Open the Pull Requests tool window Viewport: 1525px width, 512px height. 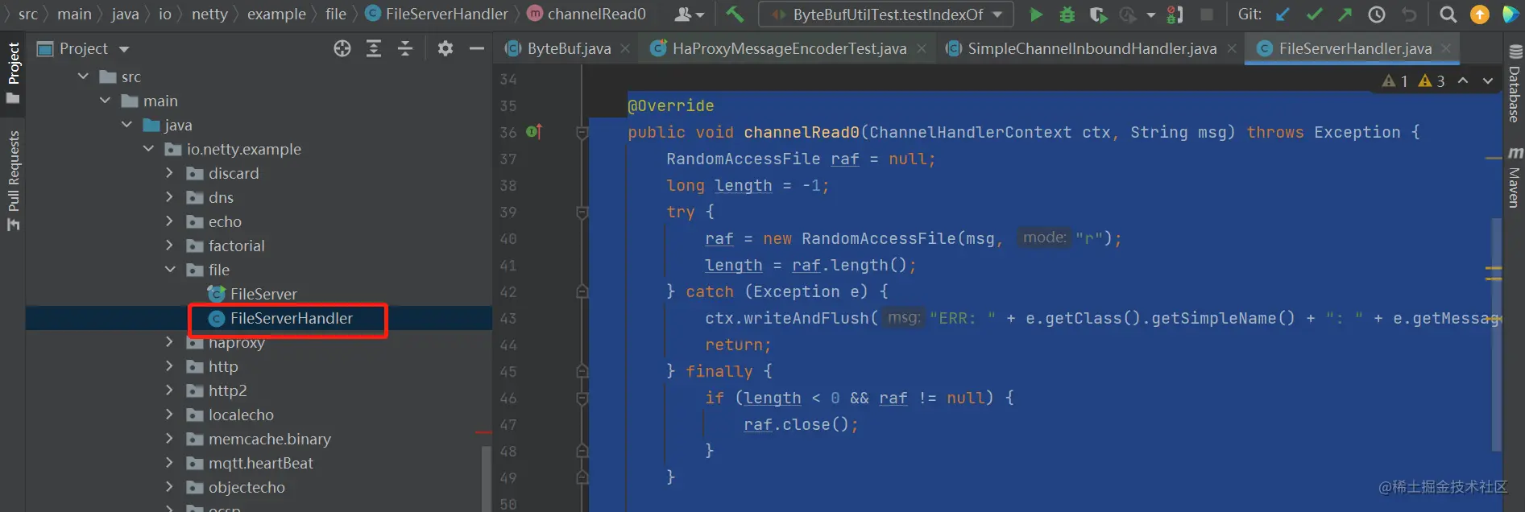pos(13,180)
